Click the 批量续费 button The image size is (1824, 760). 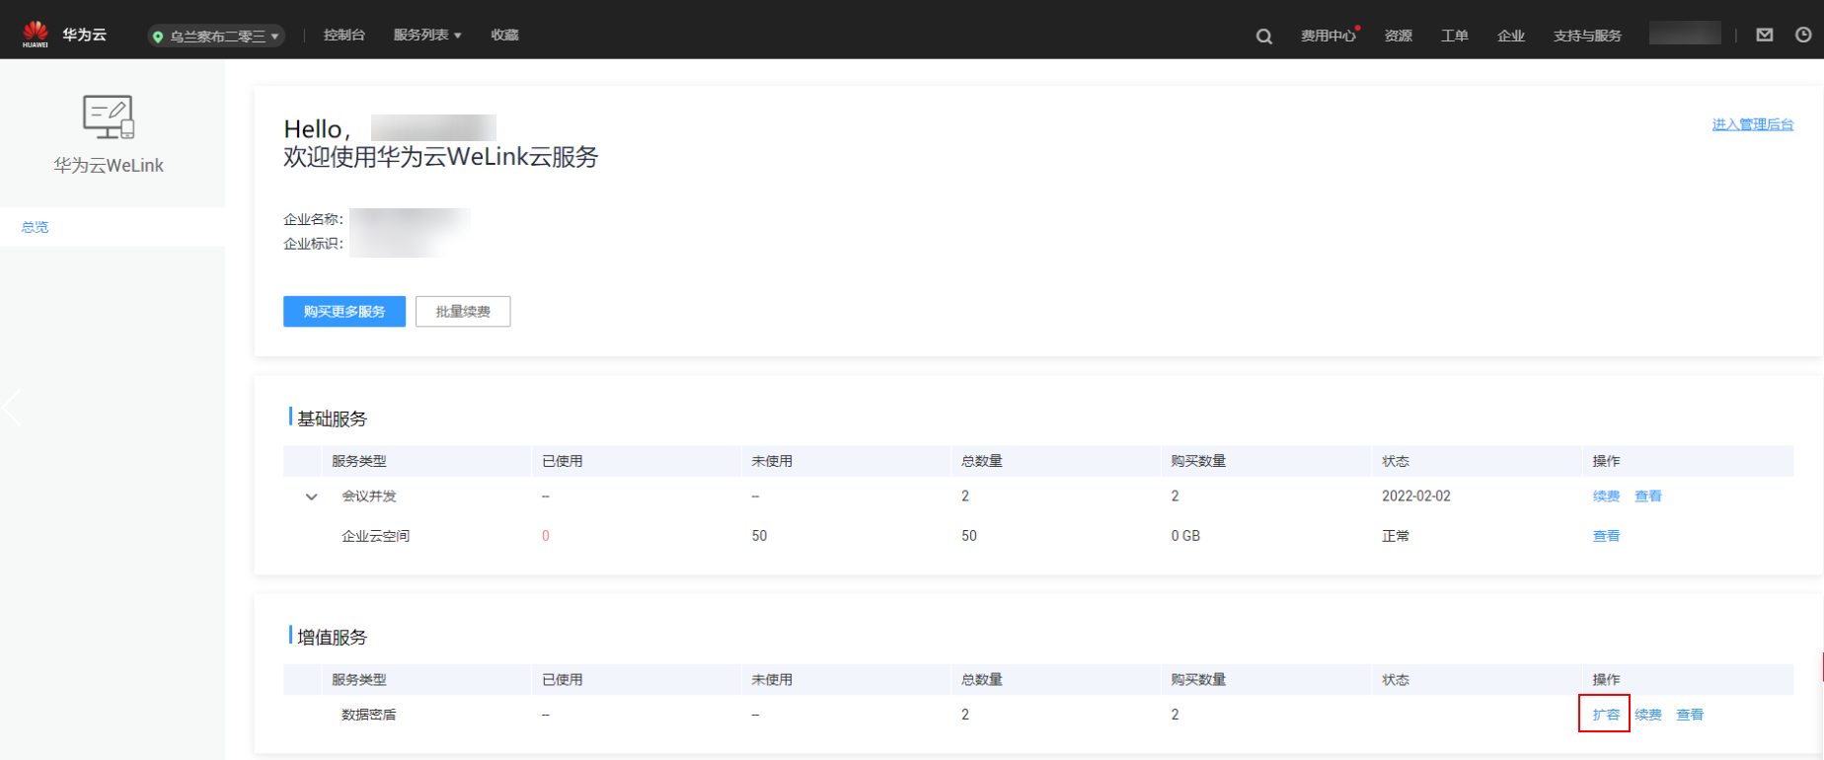(x=463, y=312)
